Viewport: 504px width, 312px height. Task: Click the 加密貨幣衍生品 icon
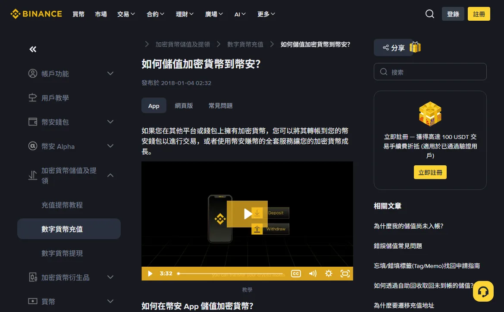click(32, 277)
